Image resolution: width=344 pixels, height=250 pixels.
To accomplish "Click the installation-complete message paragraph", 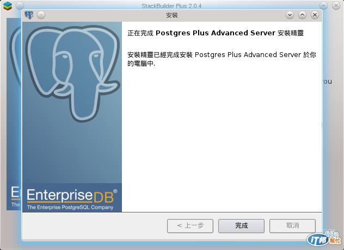I will [x=222, y=59].
